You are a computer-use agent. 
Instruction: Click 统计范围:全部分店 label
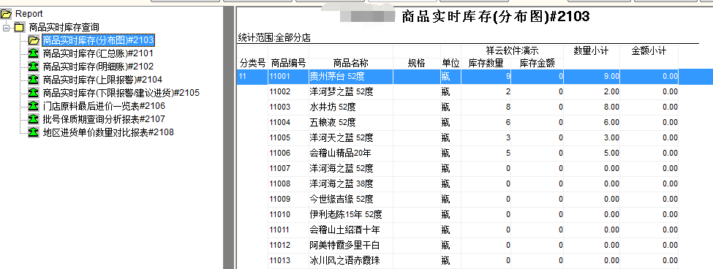274,38
